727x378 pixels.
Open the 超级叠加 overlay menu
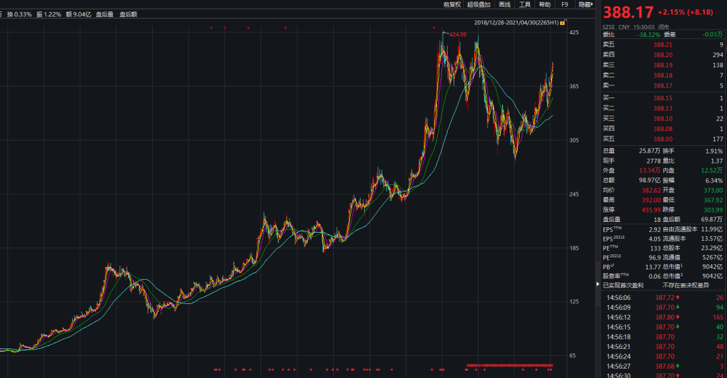coord(479,5)
